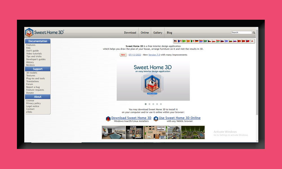Jump to the second slideshow dot
The height and width of the screenshot is (169, 282).
coord(149,104)
